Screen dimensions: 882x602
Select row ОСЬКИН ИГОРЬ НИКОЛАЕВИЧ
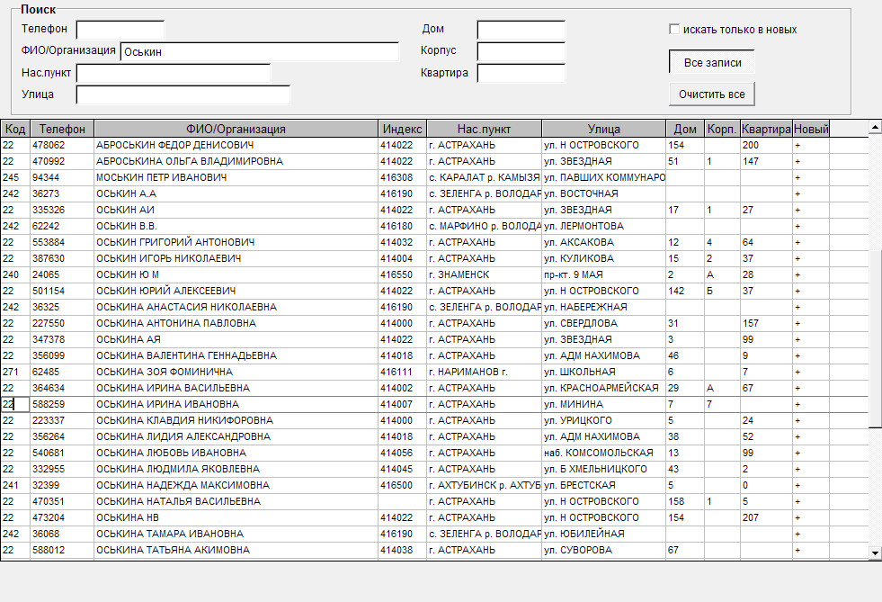pyautogui.click(x=434, y=258)
